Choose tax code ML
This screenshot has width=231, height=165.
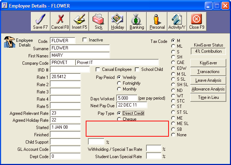point(173,46)
